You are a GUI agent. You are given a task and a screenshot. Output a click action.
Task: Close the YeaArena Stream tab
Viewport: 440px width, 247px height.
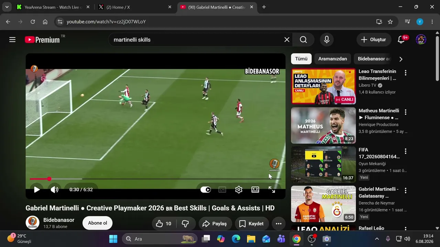pos(88,7)
